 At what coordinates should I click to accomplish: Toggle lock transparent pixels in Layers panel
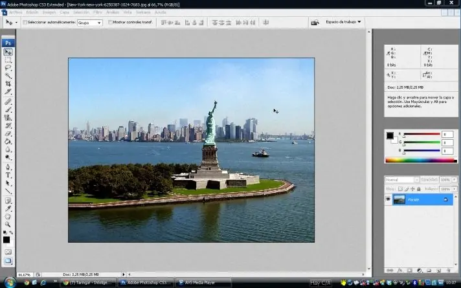coord(400,189)
